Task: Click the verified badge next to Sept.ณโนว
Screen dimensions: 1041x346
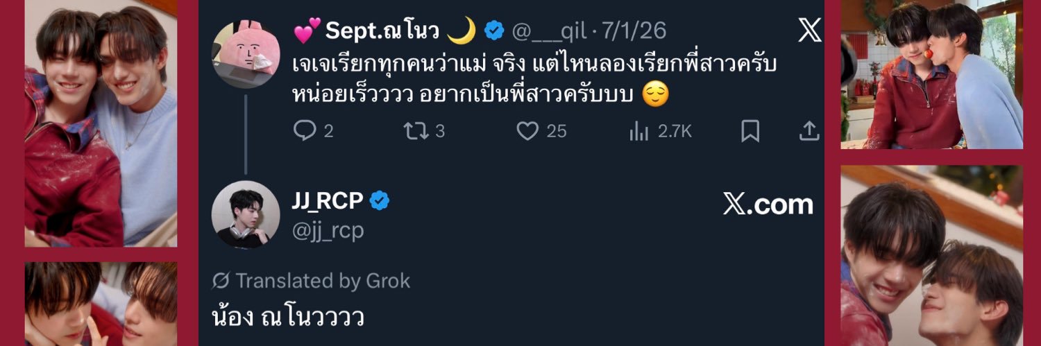Action: [x=493, y=31]
